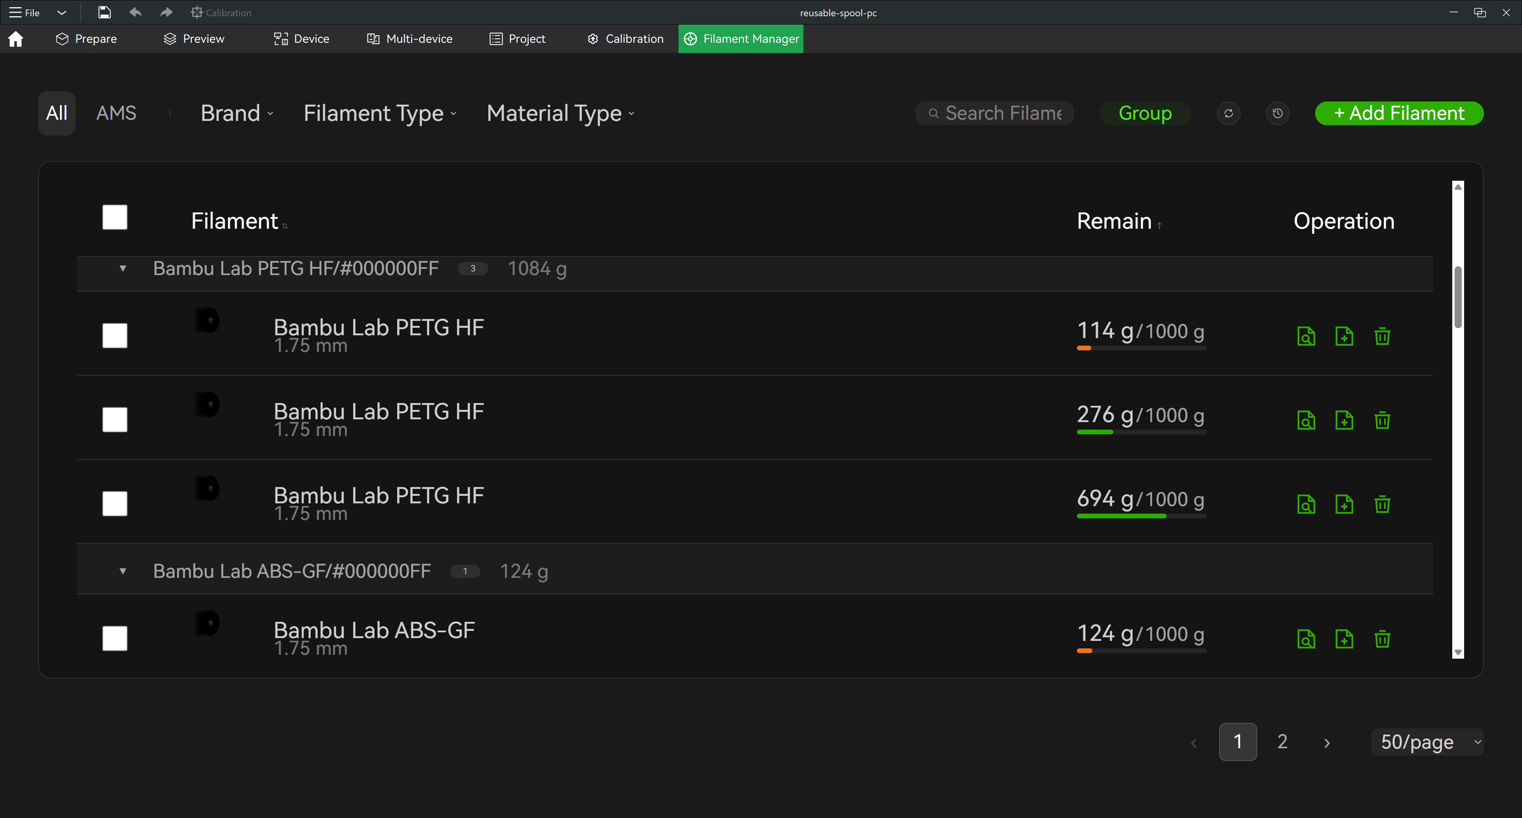Go to page 2
The width and height of the screenshot is (1522, 818).
[1282, 742]
